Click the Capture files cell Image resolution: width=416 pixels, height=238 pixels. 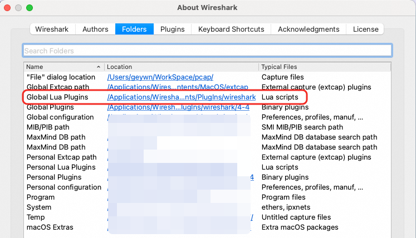coord(282,77)
